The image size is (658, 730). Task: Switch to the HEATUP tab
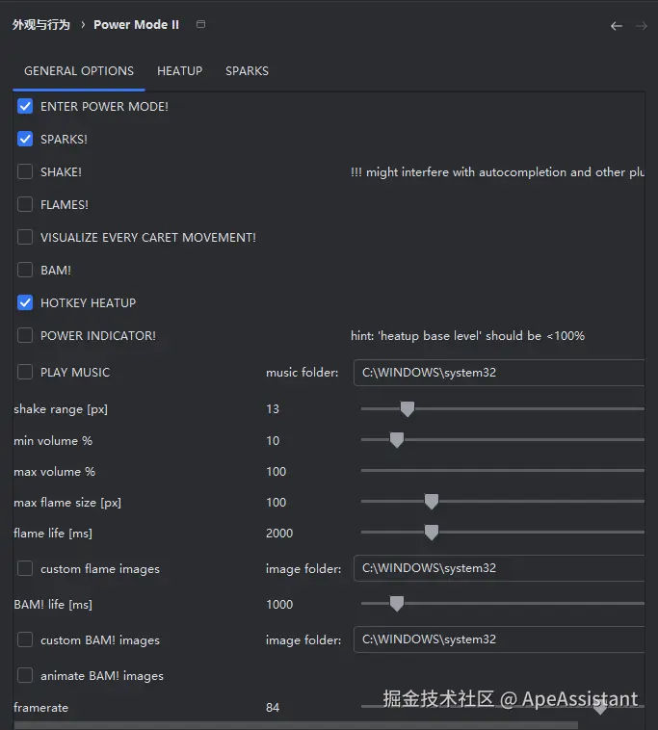tap(179, 71)
